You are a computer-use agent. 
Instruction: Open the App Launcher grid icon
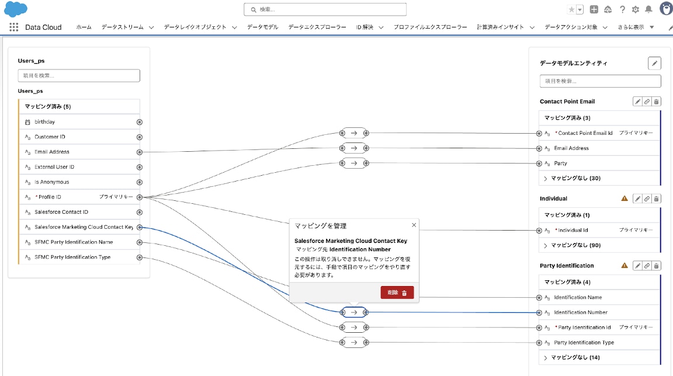[14, 27]
